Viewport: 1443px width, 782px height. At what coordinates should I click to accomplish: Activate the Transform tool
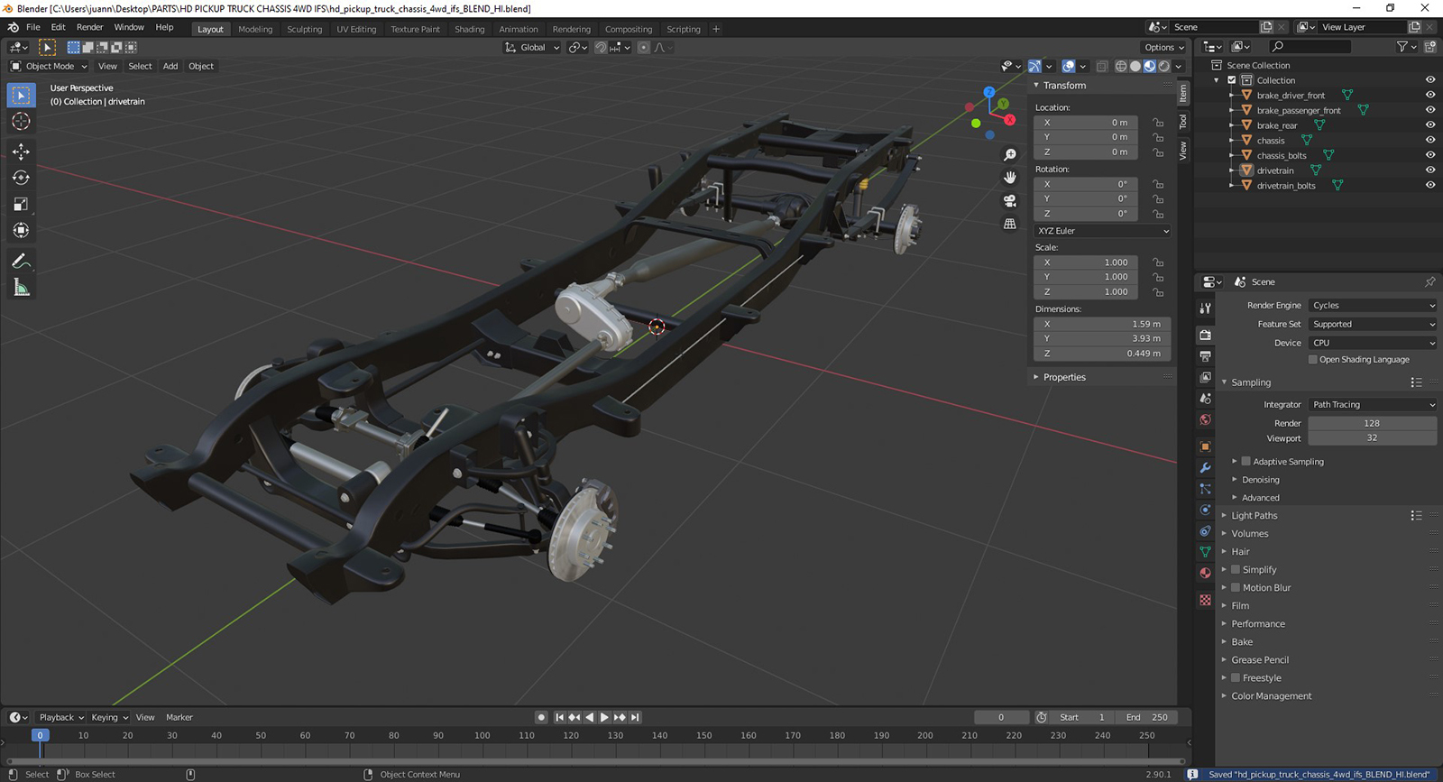click(x=21, y=230)
